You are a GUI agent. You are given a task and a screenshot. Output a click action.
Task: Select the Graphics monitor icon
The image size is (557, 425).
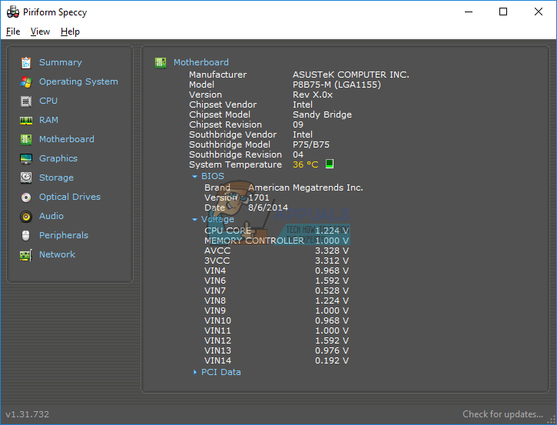[26, 158]
